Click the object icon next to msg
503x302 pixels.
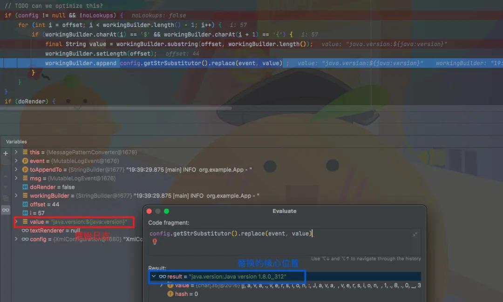point(25,178)
